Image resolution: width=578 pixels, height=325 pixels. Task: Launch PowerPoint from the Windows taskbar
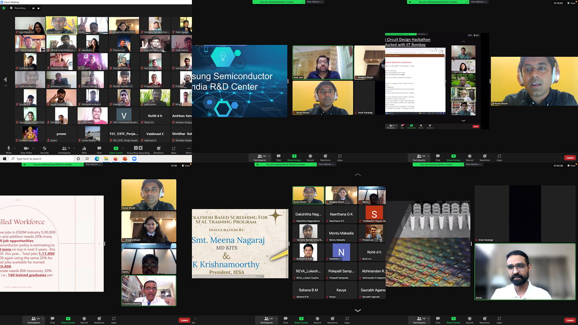coord(125,159)
